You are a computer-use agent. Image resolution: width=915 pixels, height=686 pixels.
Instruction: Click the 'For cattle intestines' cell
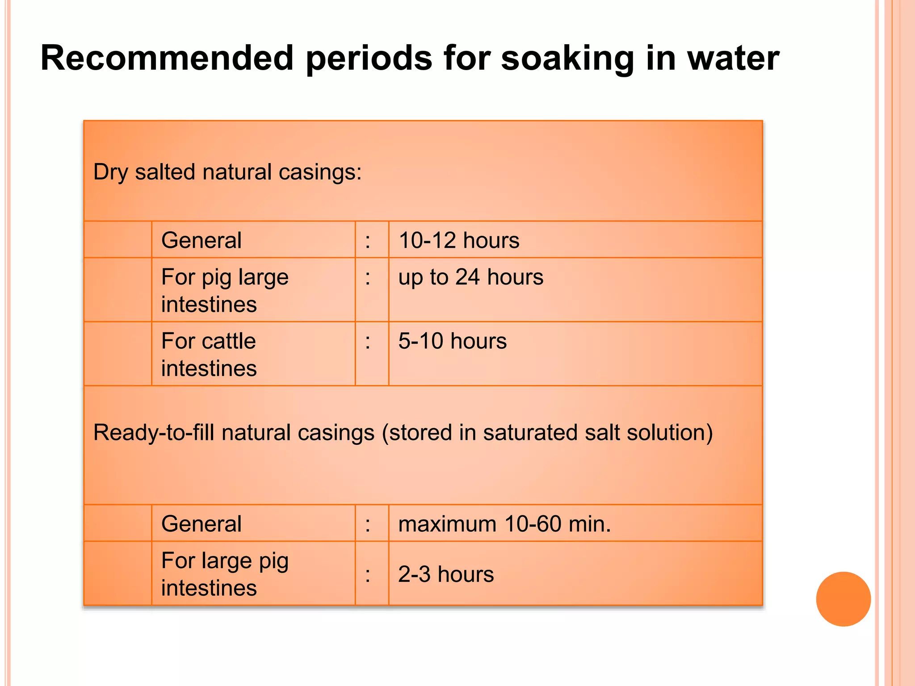[253, 354]
